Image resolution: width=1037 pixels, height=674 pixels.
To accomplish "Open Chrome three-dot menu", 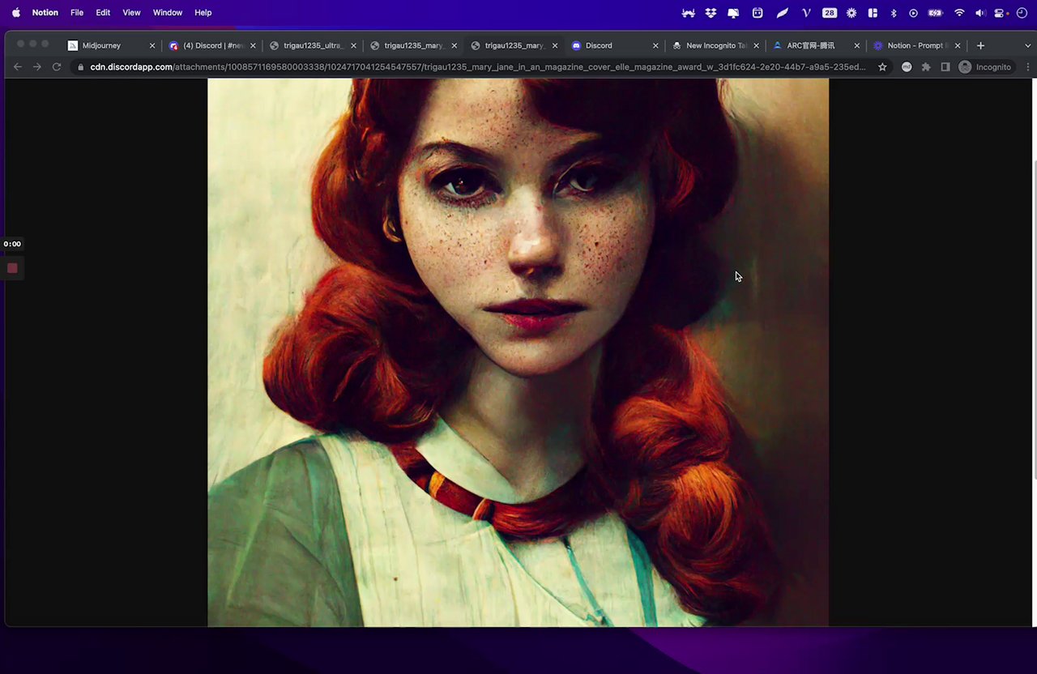I will point(1028,67).
